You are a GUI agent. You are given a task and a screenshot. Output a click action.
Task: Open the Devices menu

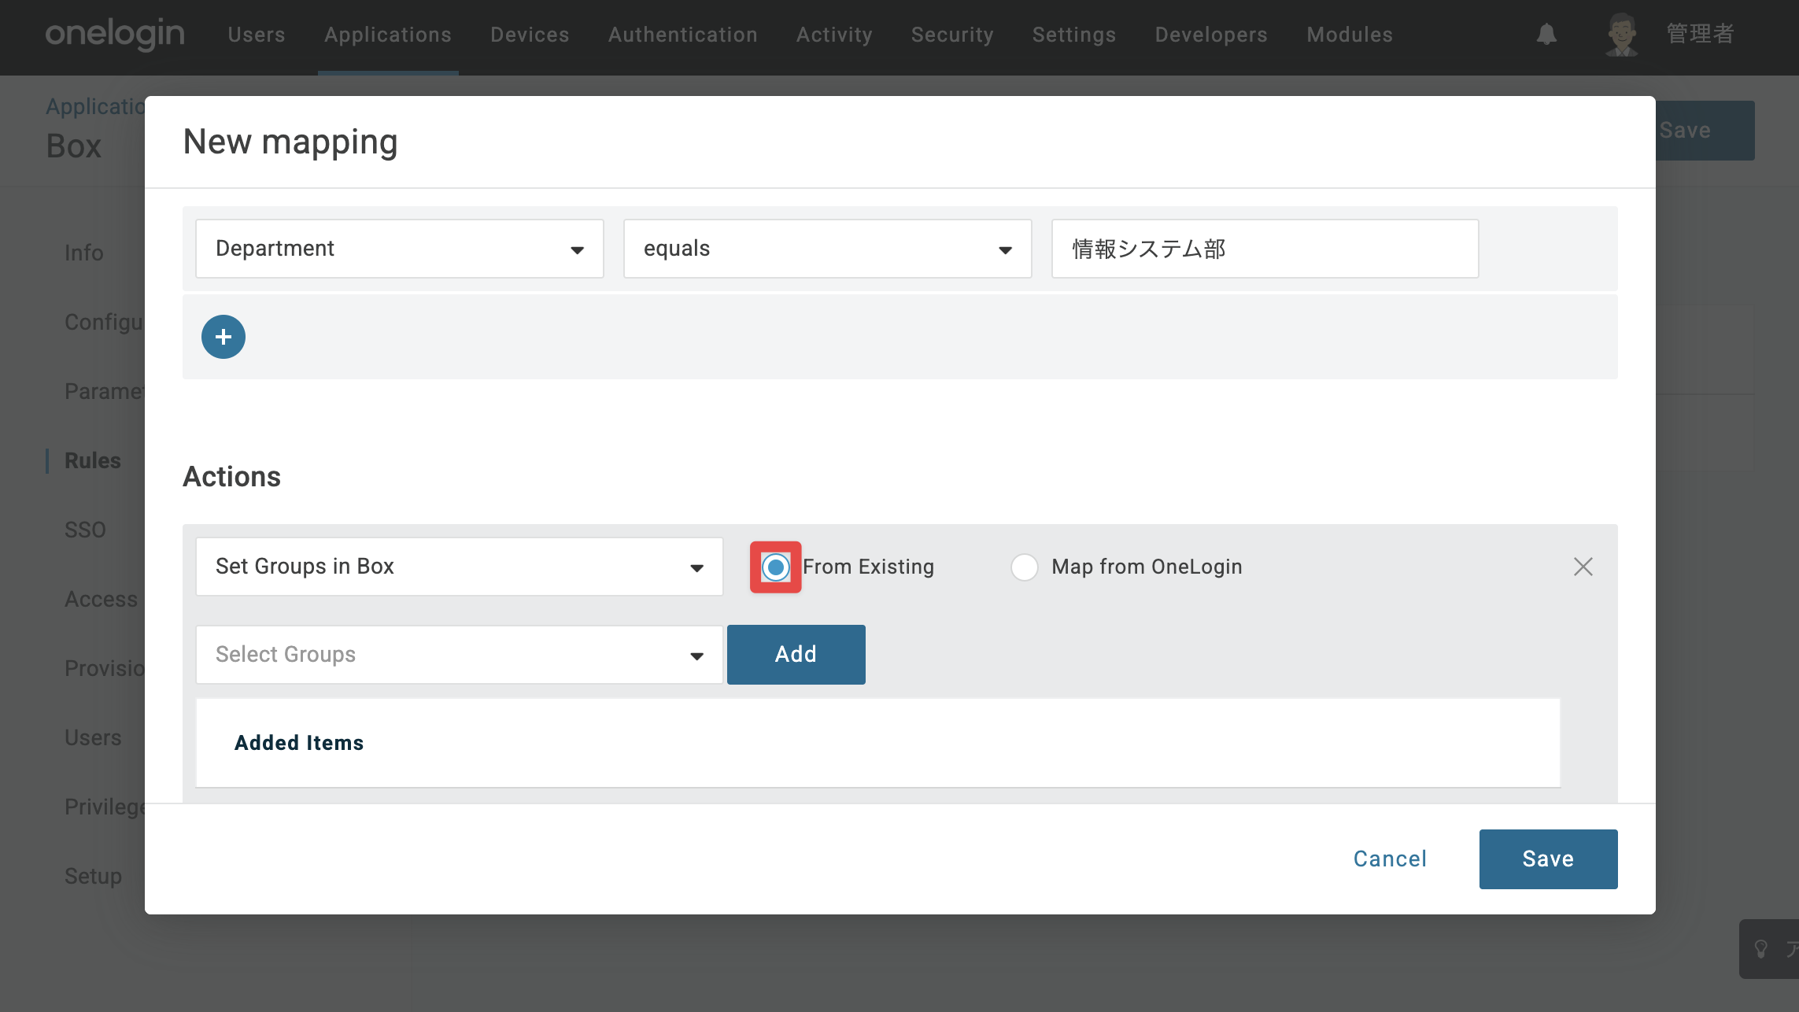point(530,35)
